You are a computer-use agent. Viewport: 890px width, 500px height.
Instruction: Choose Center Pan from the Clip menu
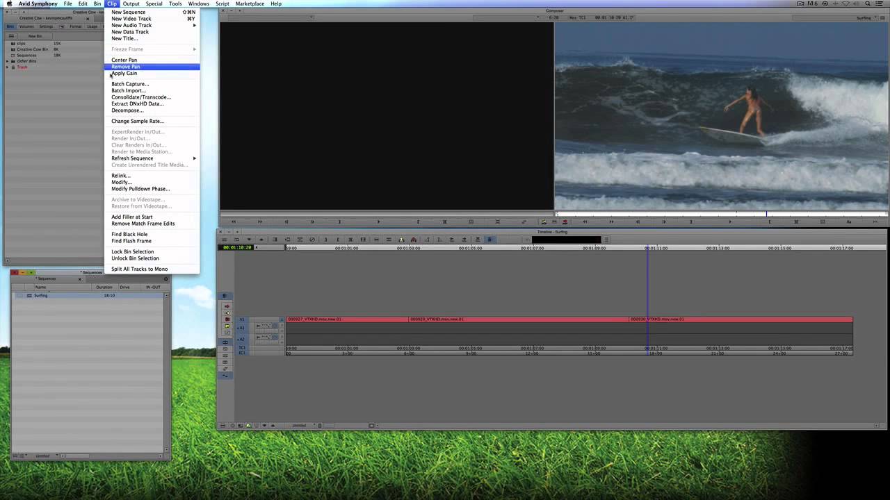point(152,60)
